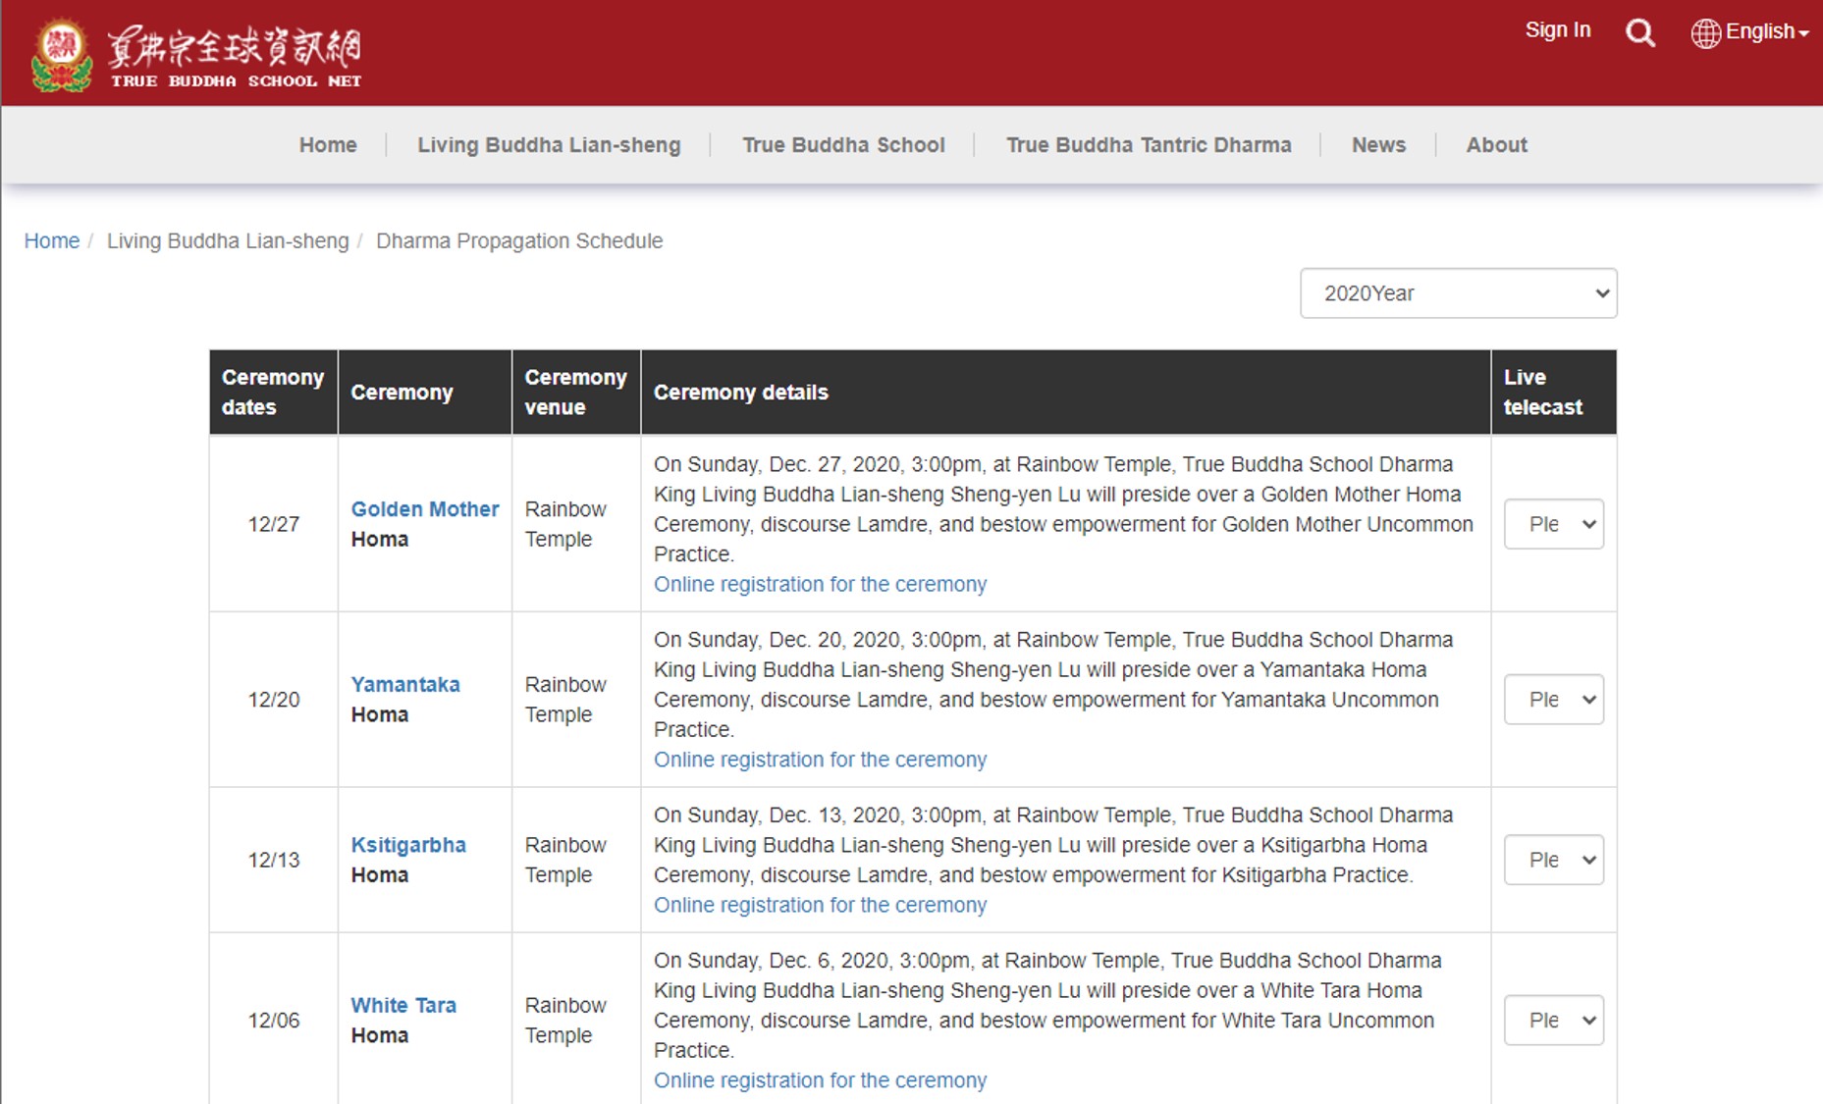1823x1104 pixels.
Task: Click Sign In in the header
Action: pos(1557,30)
